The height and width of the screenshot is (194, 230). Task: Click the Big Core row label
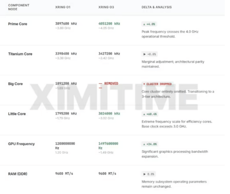pyautogui.click(x=15, y=84)
